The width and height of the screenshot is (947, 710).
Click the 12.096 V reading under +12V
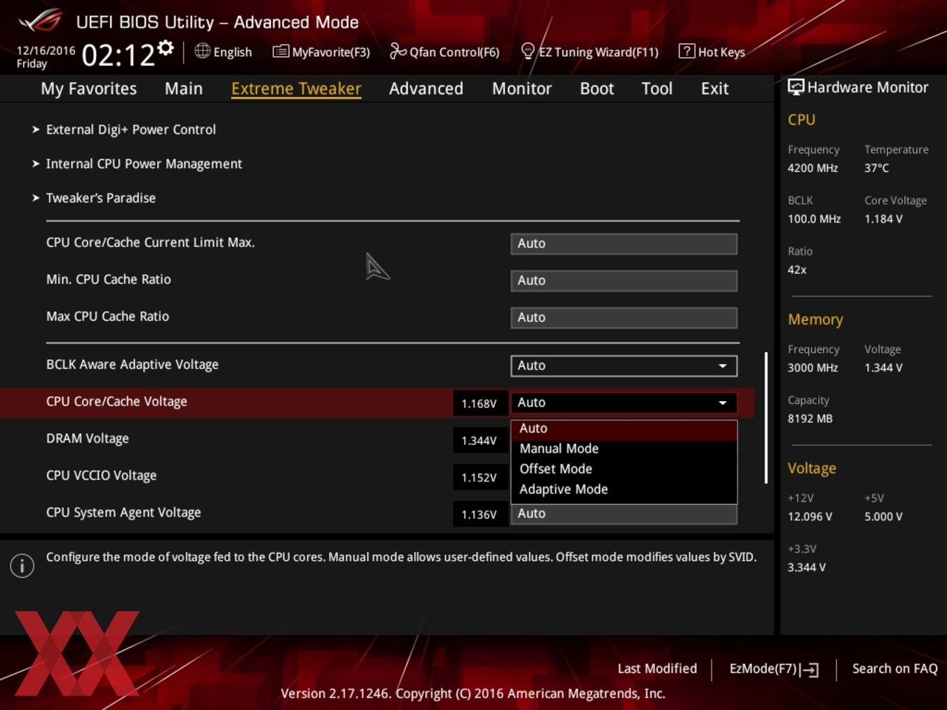(810, 516)
